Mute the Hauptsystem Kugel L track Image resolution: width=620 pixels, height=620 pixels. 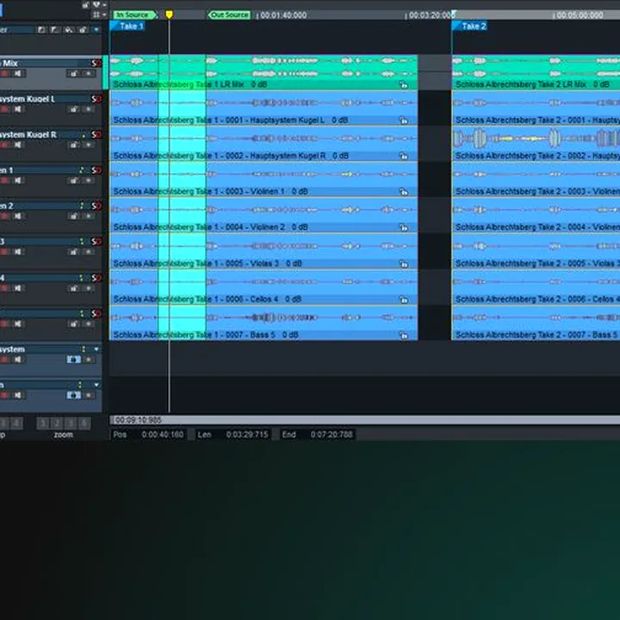tap(18, 109)
